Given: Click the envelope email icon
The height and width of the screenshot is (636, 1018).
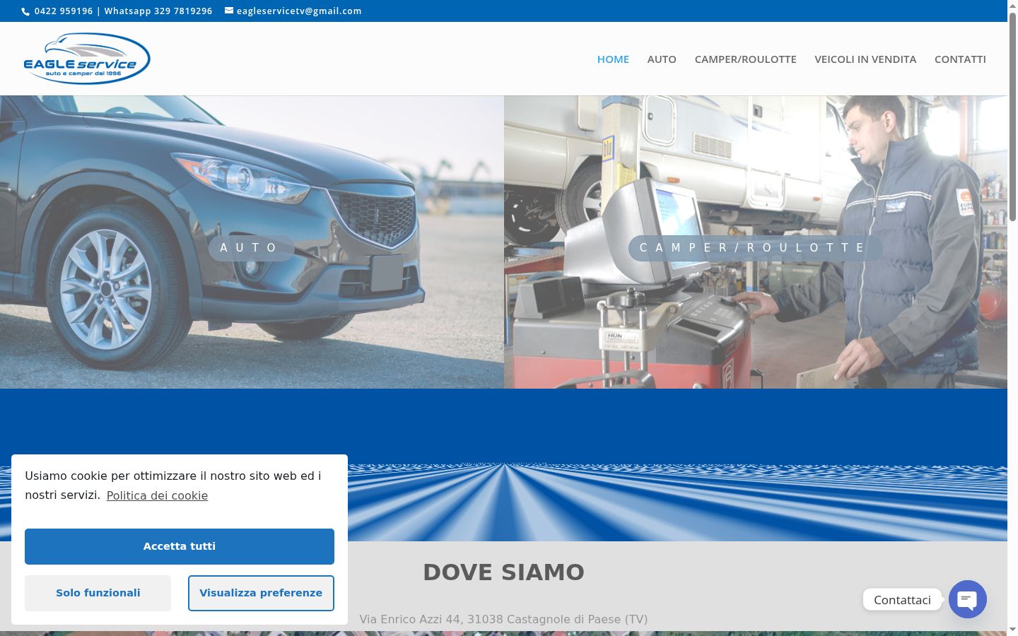Looking at the screenshot, I should (x=229, y=11).
